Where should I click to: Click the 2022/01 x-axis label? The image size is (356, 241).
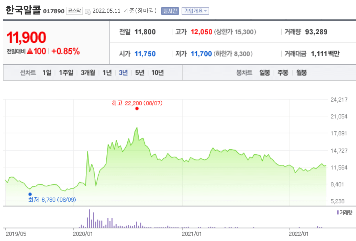[298, 234]
